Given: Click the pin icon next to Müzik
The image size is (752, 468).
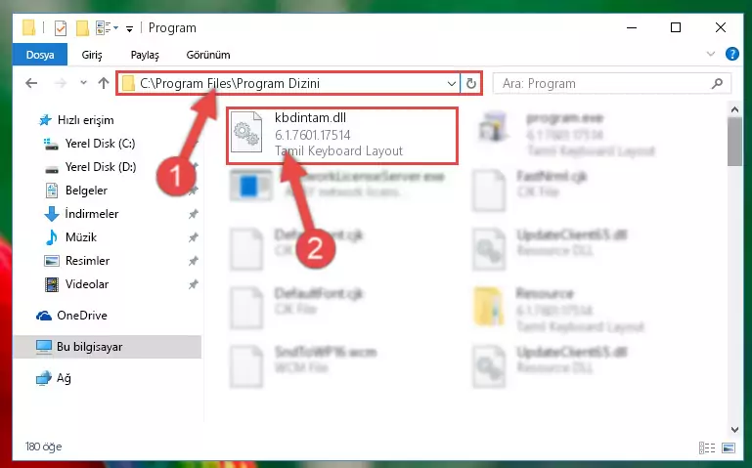Looking at the screenshot, I should coord(194,237).
